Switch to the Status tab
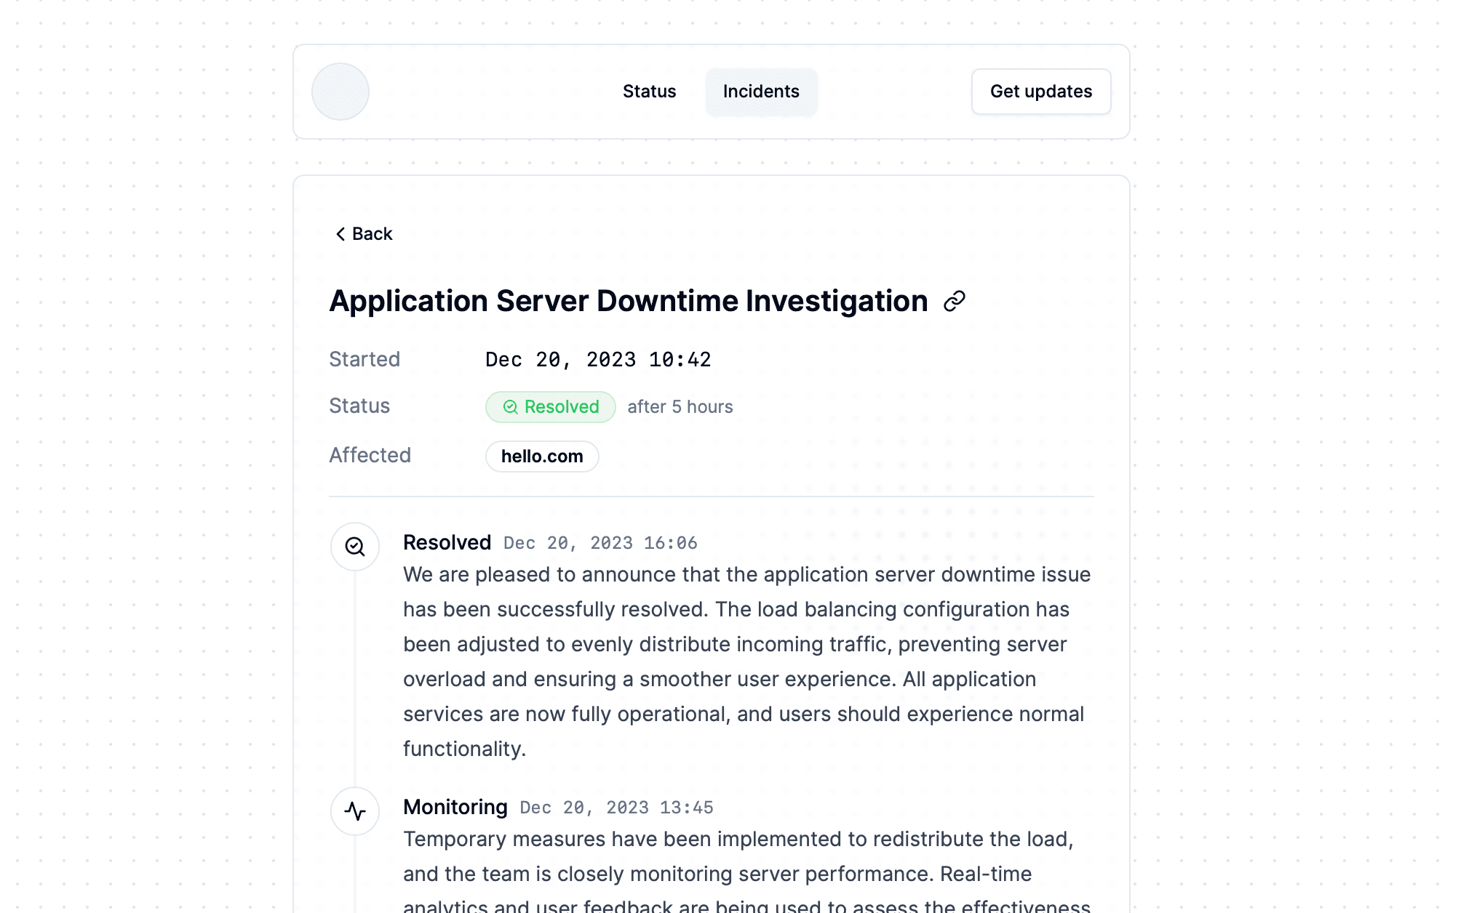This screenshot has height=913, width=1458. point(648,92)
